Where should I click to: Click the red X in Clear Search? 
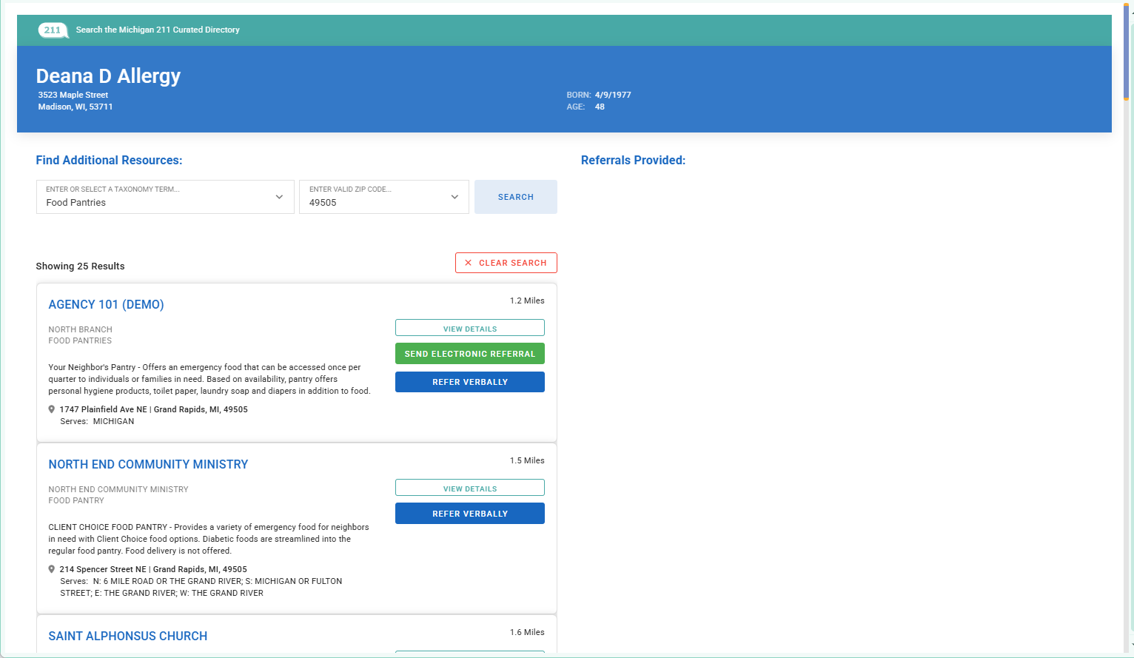(468, 263)
